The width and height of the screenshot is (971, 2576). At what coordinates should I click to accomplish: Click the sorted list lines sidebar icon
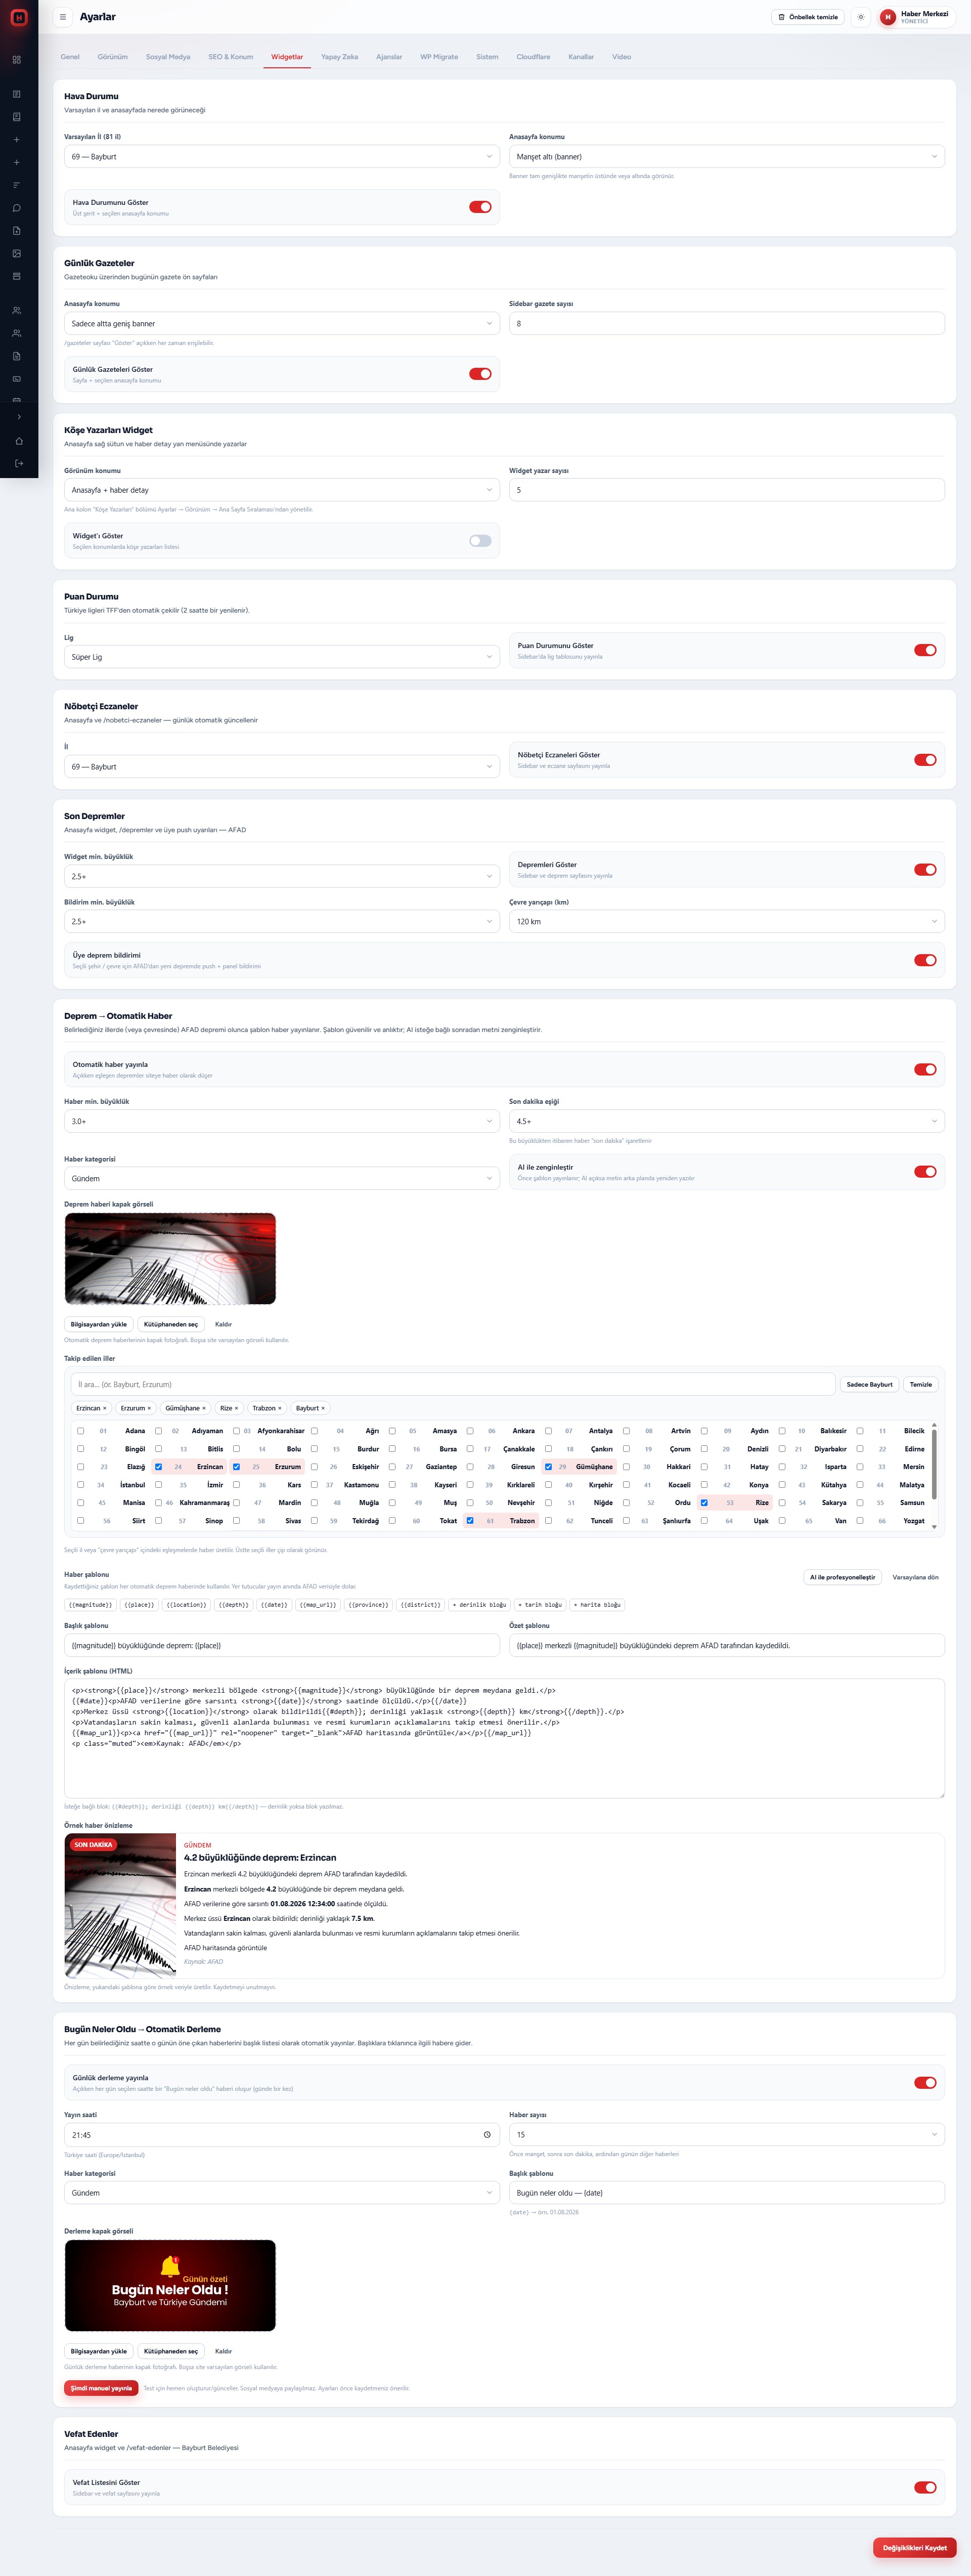coord(17,185)
